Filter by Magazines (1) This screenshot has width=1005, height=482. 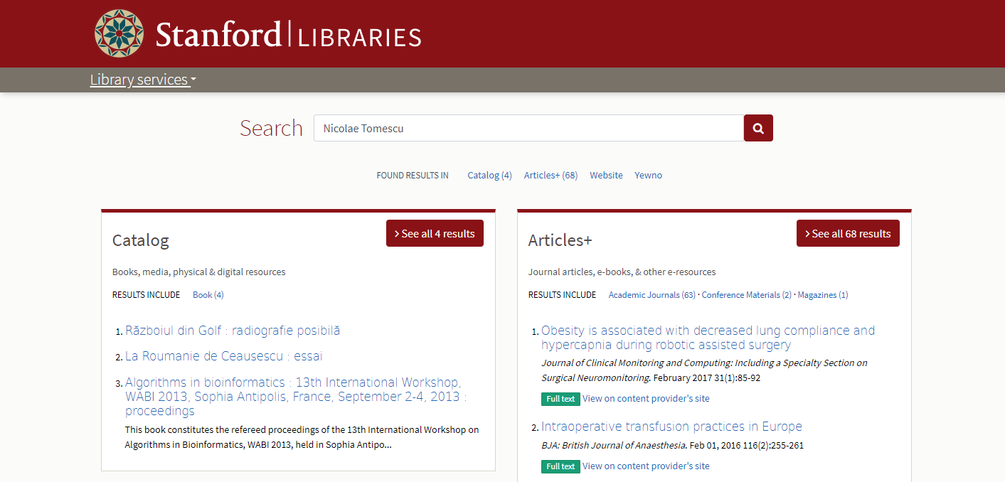click(x=822, y=294)
